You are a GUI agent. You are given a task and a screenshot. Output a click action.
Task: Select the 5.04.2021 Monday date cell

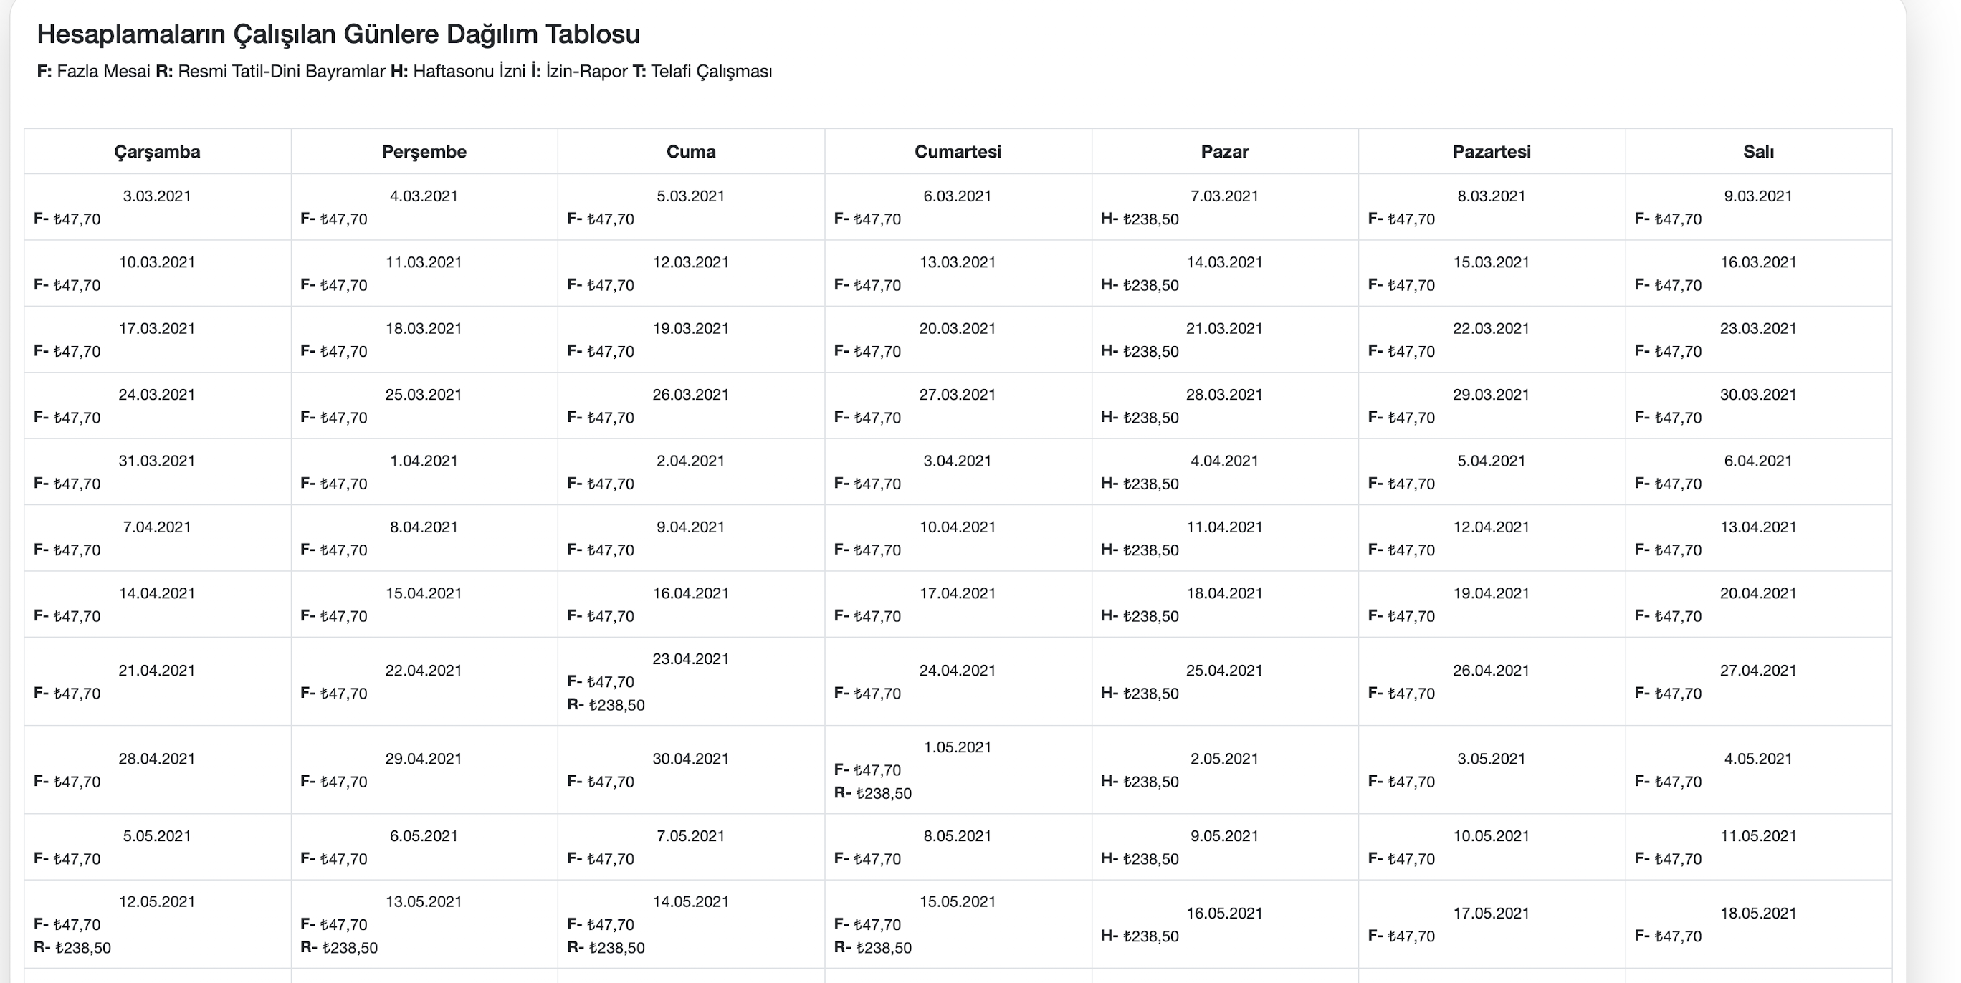(1491, 461)
